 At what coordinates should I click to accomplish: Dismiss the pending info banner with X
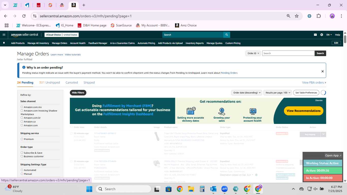coord(323,71)
